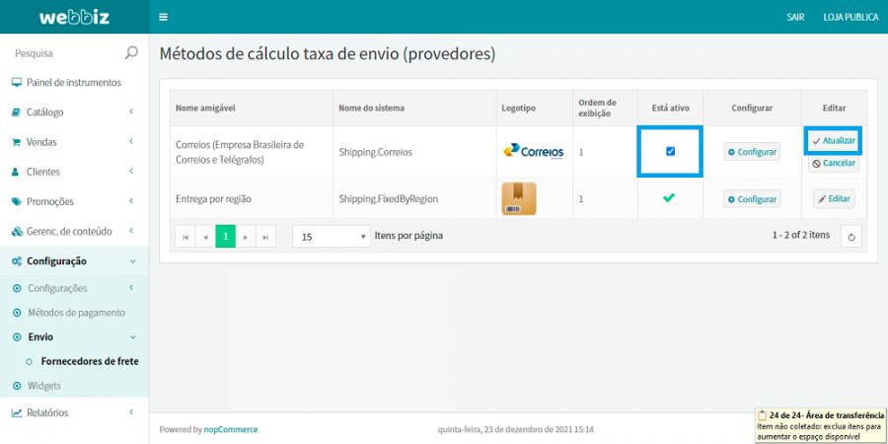Click the previous page arrow
Viewport: 888px width, 444px height.
point(205,237)
